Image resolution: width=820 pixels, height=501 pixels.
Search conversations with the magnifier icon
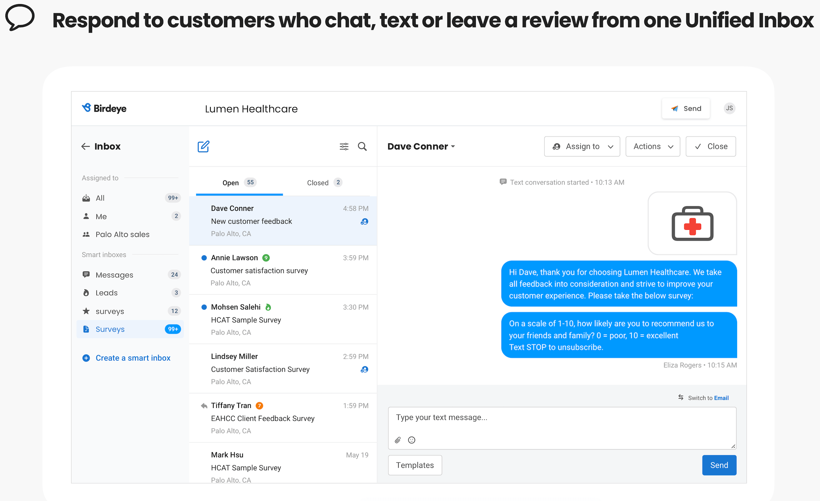362,146
